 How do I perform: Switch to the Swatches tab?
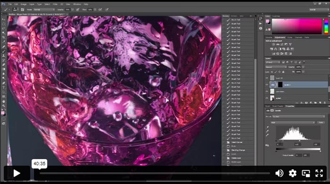[276, 16]
